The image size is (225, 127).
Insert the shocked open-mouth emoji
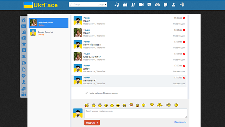137,106
